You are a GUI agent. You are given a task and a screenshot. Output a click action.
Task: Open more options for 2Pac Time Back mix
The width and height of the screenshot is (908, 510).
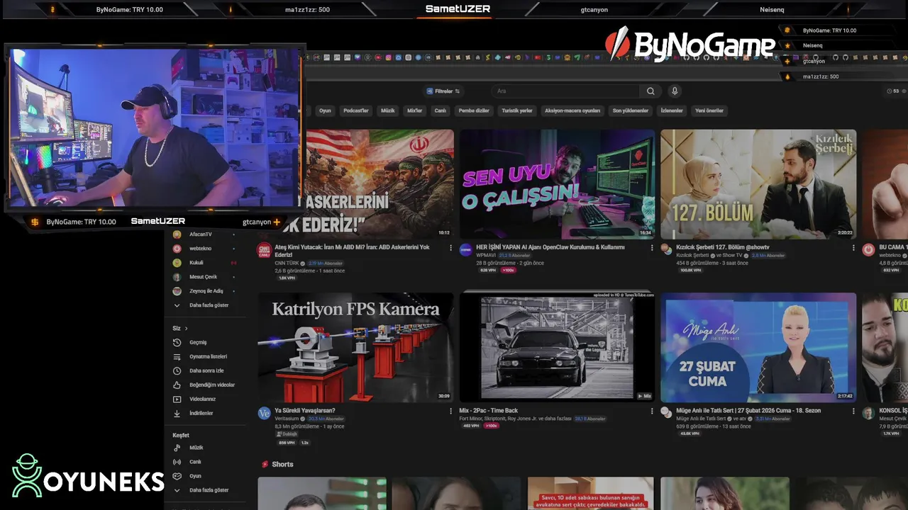click(x=652, y=411)
